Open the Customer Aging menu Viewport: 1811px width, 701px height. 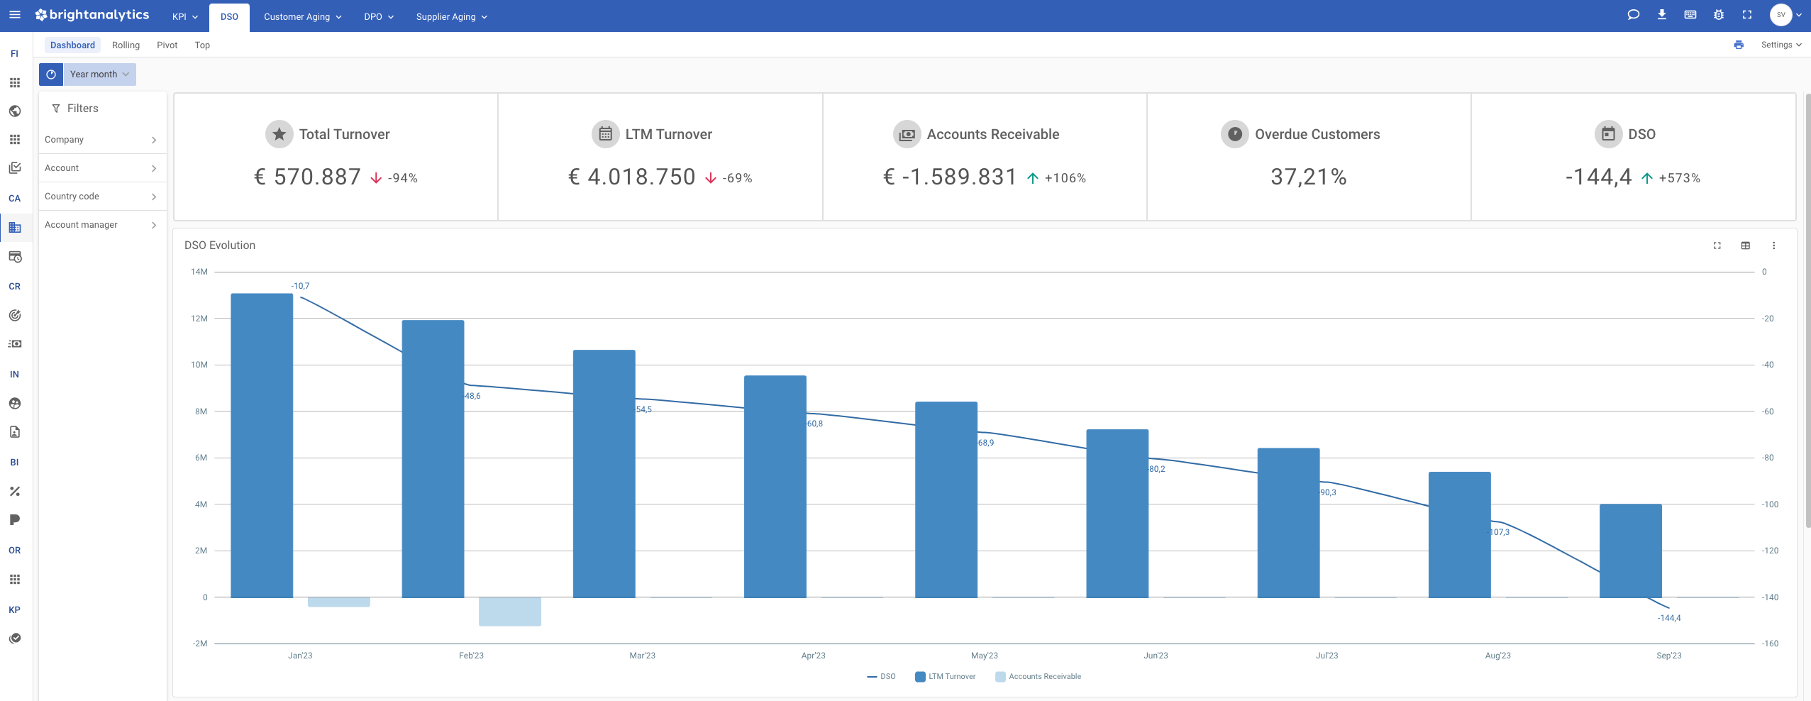point(302,16)
